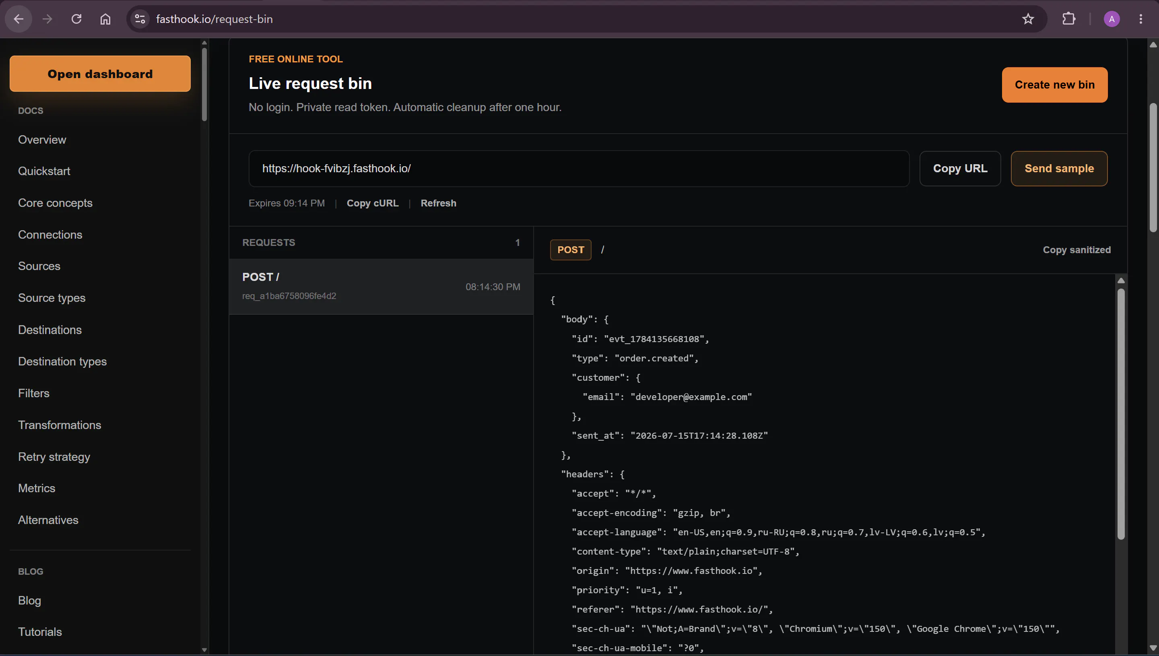Open the Filters docs page
The width and height of the screenshot is (1159, 656).
[34, 393]
